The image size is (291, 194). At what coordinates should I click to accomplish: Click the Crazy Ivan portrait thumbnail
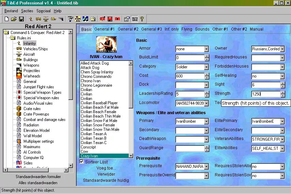tap(106, 45)
